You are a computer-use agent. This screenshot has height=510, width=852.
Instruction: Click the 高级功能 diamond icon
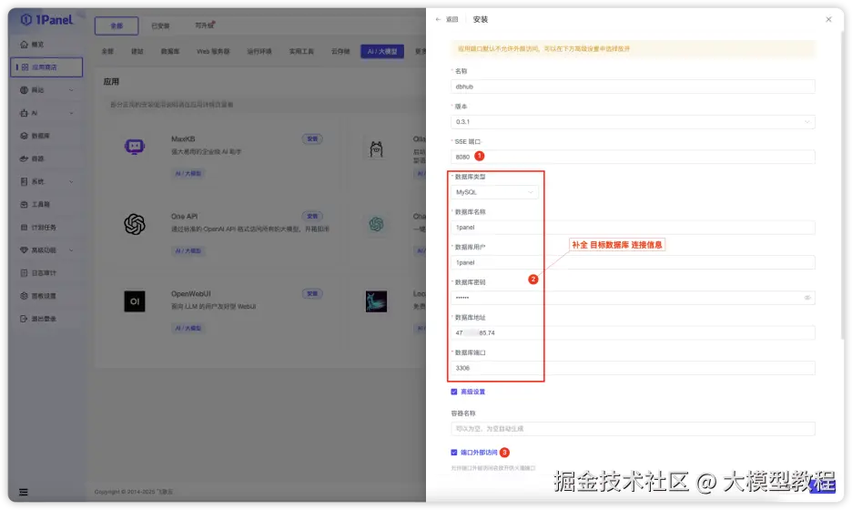click(x=24, y=250)
